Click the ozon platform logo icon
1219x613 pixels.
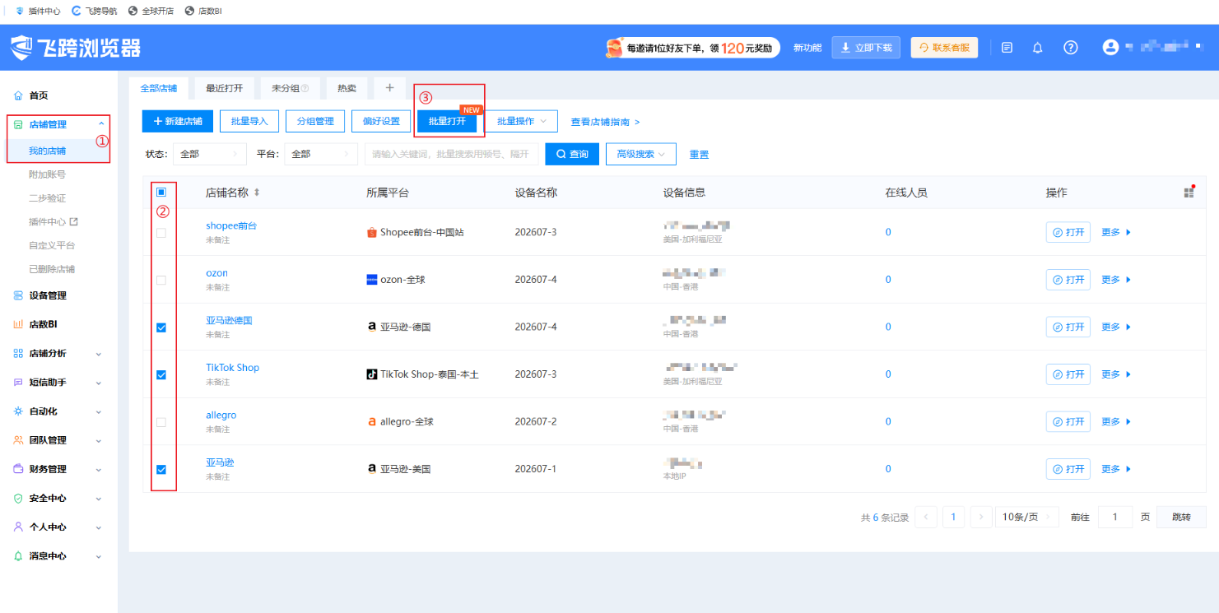tap(372, 280)
